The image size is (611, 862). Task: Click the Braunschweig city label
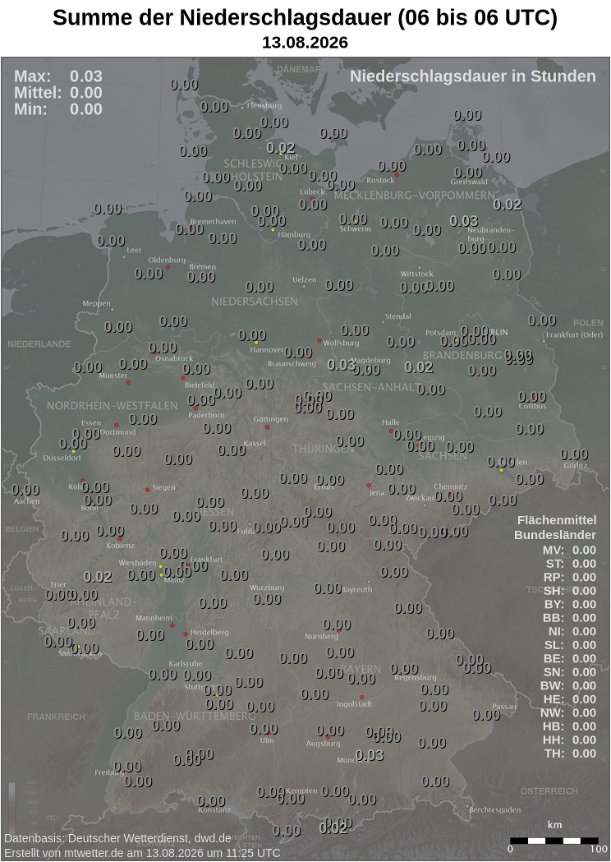[292, 364]
